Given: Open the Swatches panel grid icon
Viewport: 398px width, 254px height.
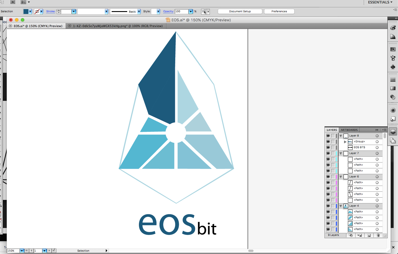Looking at the screenshot, I should (x=393, y=49).
